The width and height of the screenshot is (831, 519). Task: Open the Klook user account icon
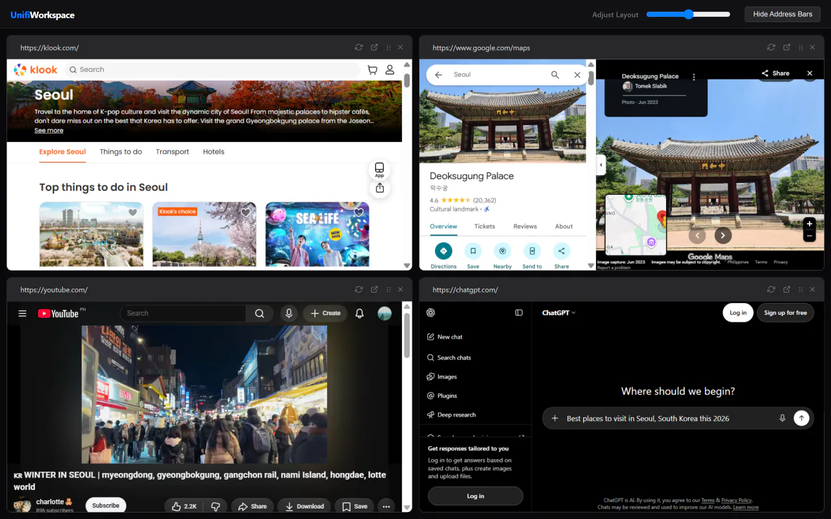pos(390,69)
